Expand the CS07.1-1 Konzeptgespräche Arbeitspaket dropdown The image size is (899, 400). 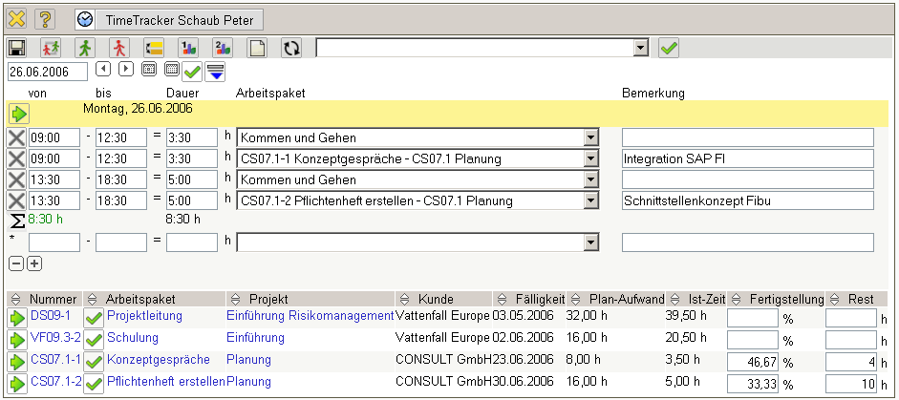(x=590, y=158)
